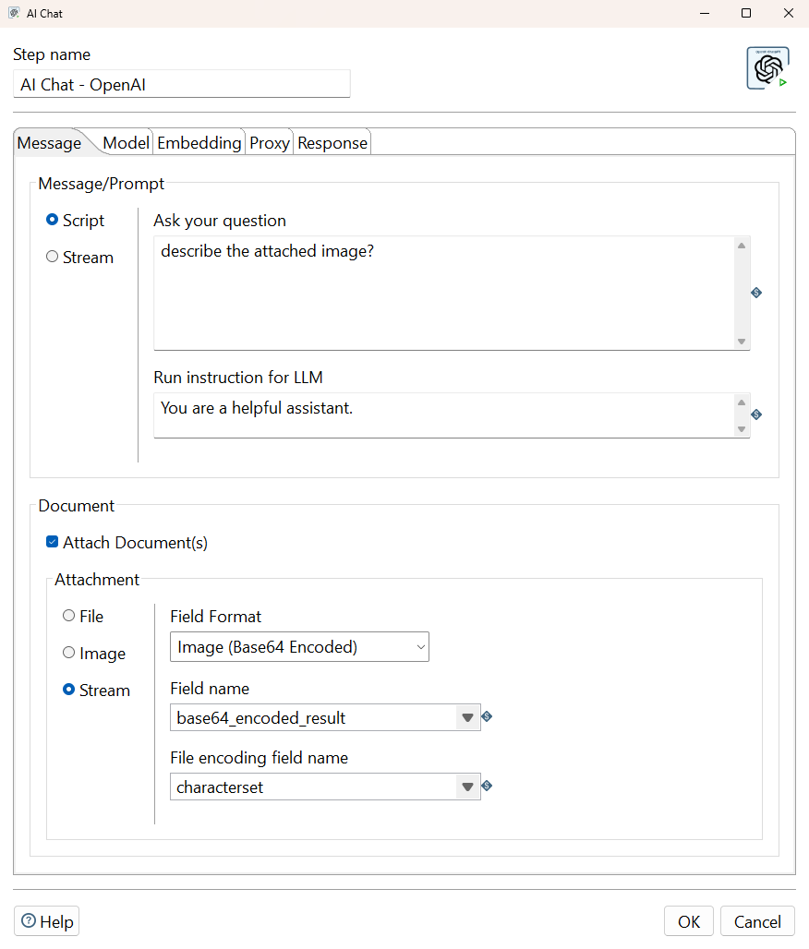Open the Field Format dropdown

coord(299,647)
